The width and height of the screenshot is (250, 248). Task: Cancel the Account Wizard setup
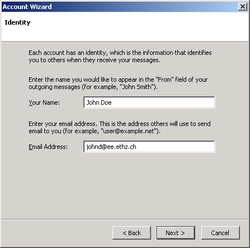220,233
